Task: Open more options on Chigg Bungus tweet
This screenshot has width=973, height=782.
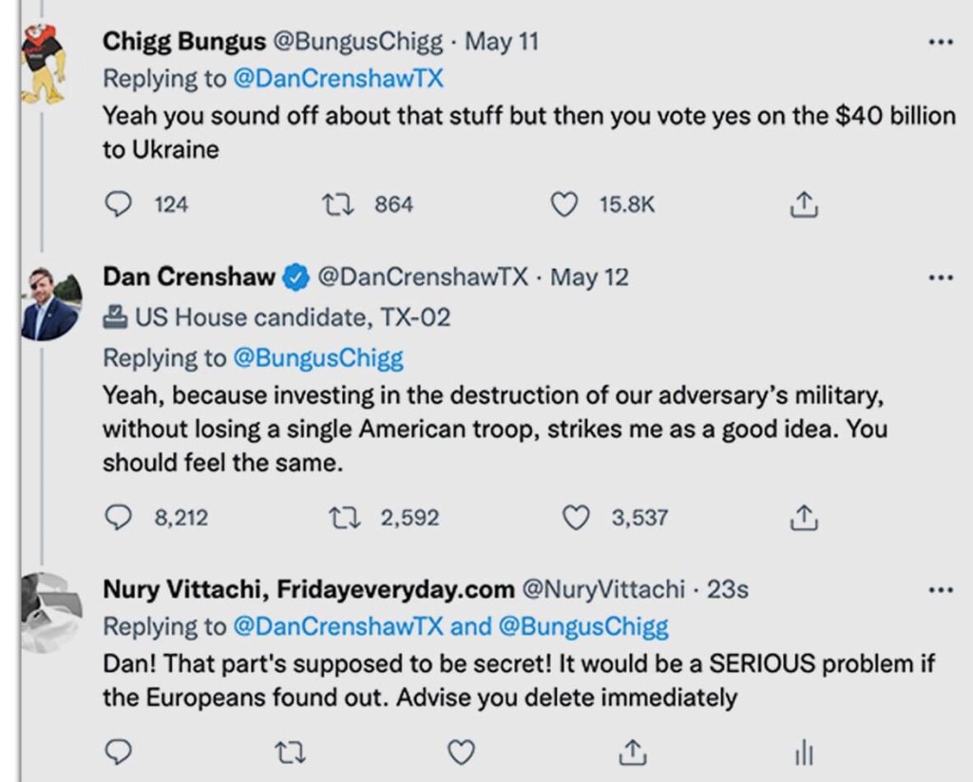Action: 940,43
